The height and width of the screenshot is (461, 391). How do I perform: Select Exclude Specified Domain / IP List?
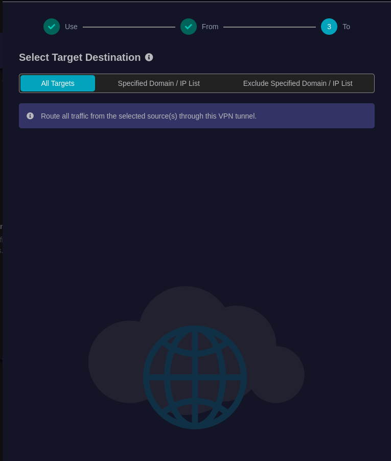pyautogui.click(x=297, y=83)
